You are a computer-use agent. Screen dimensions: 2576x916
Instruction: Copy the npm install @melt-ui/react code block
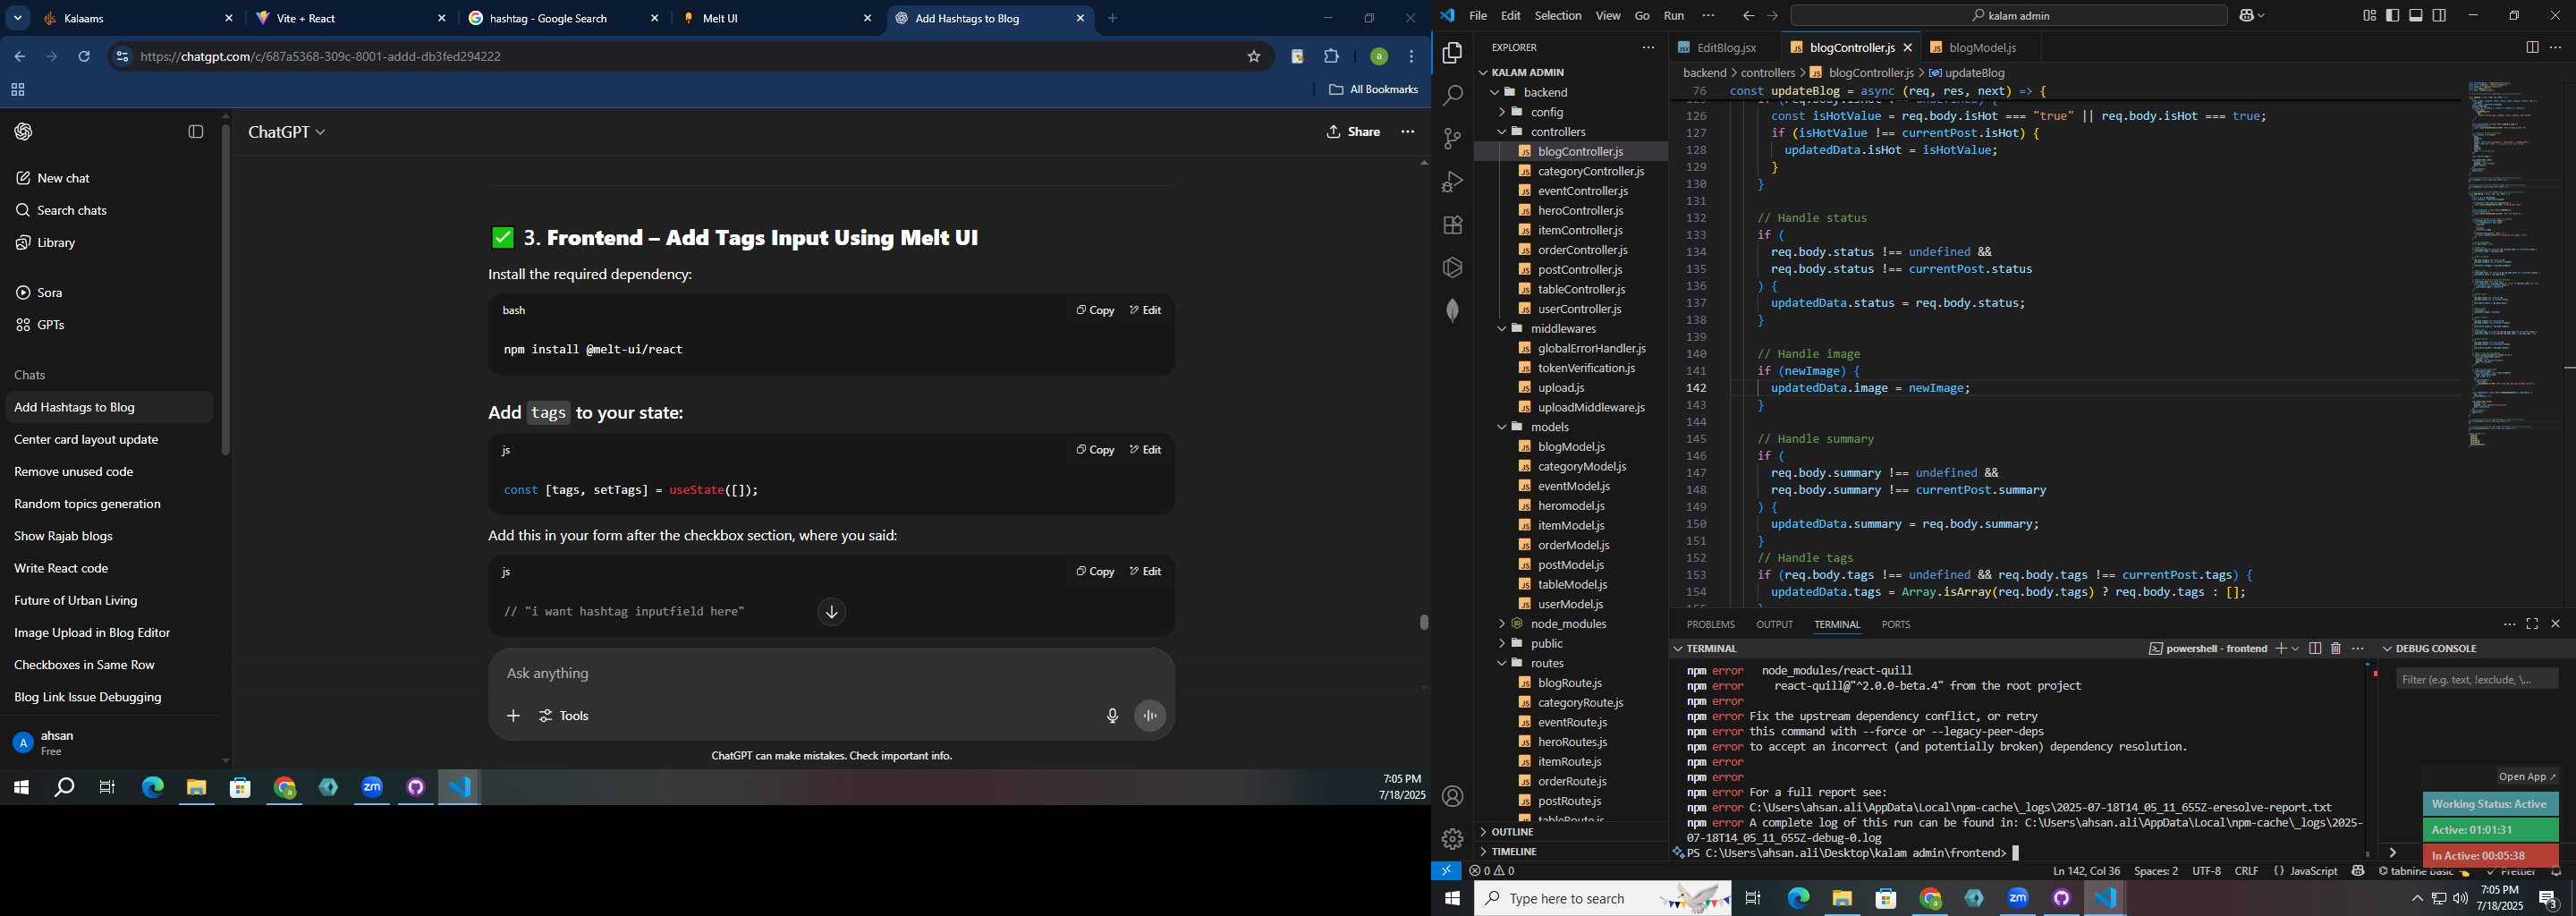(1095, 310)
